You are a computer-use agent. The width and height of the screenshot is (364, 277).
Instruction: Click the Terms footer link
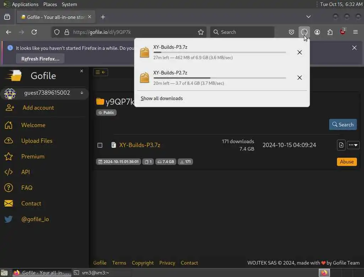tap(119, 263)
